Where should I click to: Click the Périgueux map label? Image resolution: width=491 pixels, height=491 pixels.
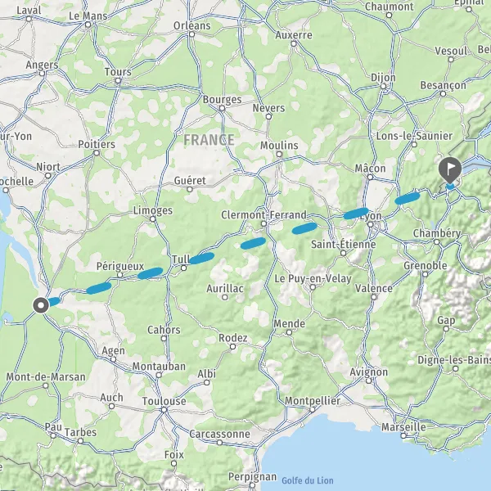click(x=120, y=266)
